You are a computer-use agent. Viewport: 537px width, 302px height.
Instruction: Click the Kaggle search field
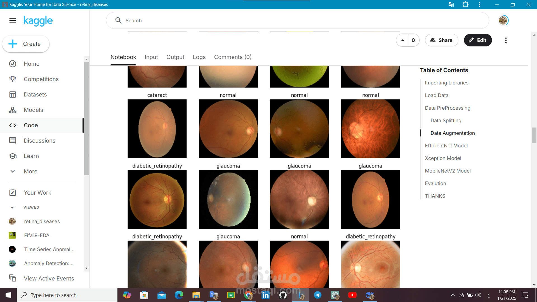(297, 20)
